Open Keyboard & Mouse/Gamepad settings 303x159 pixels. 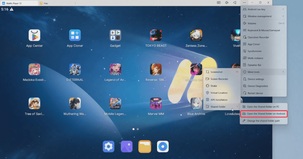(264, 30)
